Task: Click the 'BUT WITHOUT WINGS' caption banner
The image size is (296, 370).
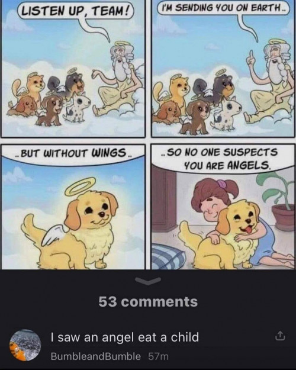Action: pos(73,153)
